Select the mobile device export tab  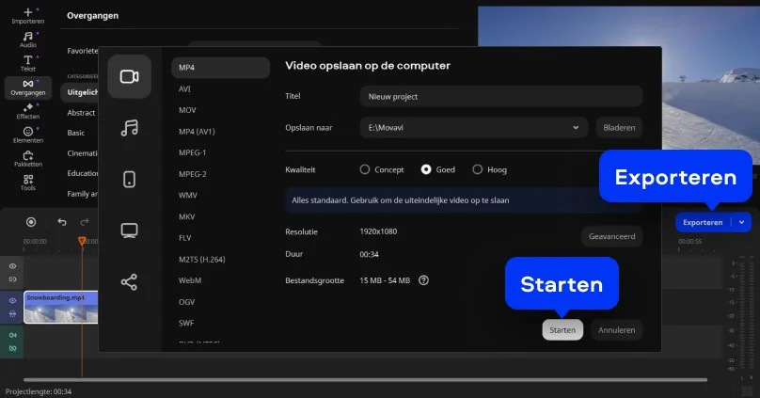tap(130, 180)
